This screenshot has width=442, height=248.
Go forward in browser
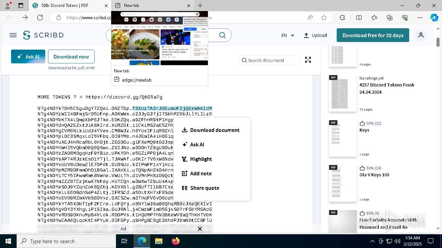pos(25,18)
